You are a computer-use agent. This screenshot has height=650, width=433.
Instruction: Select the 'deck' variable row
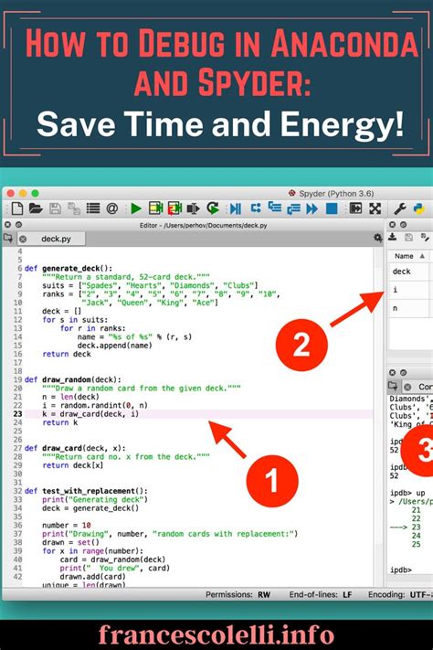(x=410, y=272)
